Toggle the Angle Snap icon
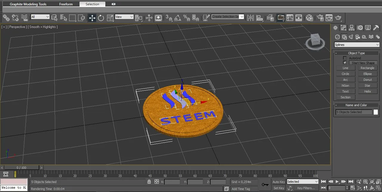The width and height of the screenshot is (382, 192). (x=178, y=18)
